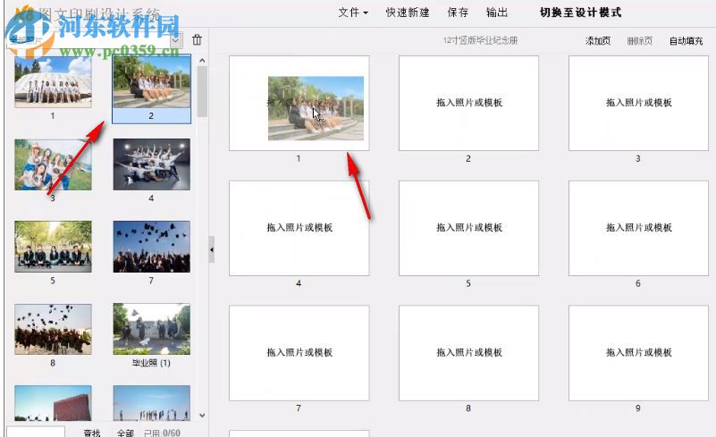This screenshot has width=716, height=437.
Task: Click the 已用 0/60 usage counter
Action: tap(162, 432)
